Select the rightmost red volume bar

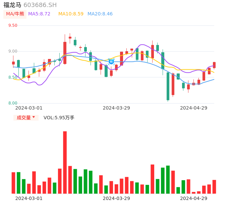point(214,187)
